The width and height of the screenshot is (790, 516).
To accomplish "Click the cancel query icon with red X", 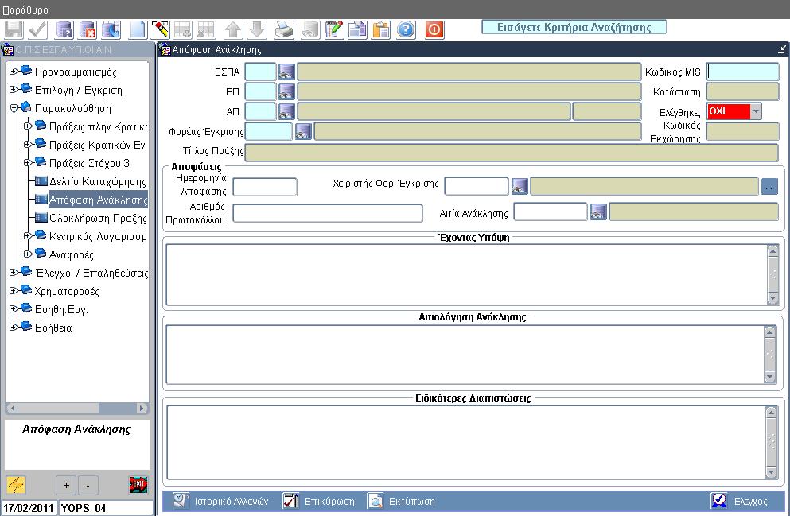I will (88, 29).
